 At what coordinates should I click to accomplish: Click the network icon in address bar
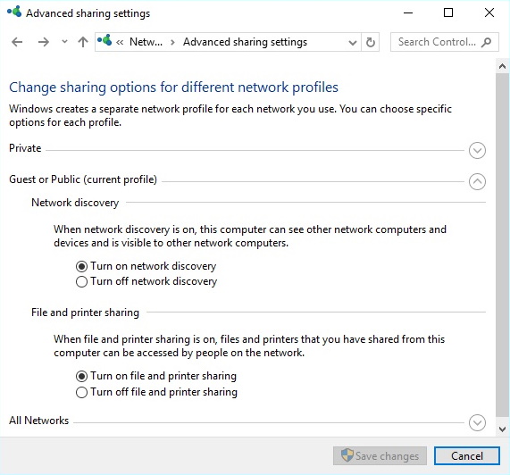[x=105, y=41]
